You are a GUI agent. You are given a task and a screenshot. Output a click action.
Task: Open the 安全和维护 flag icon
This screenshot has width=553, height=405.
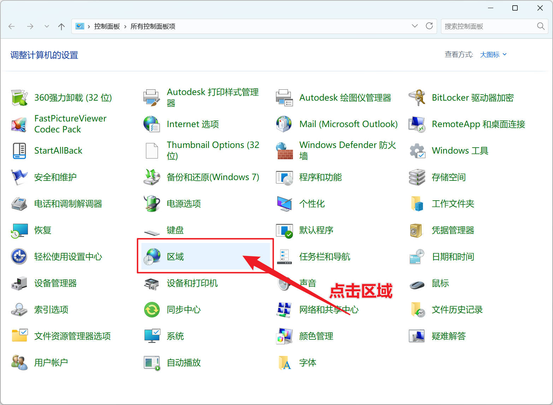(19, 177)
